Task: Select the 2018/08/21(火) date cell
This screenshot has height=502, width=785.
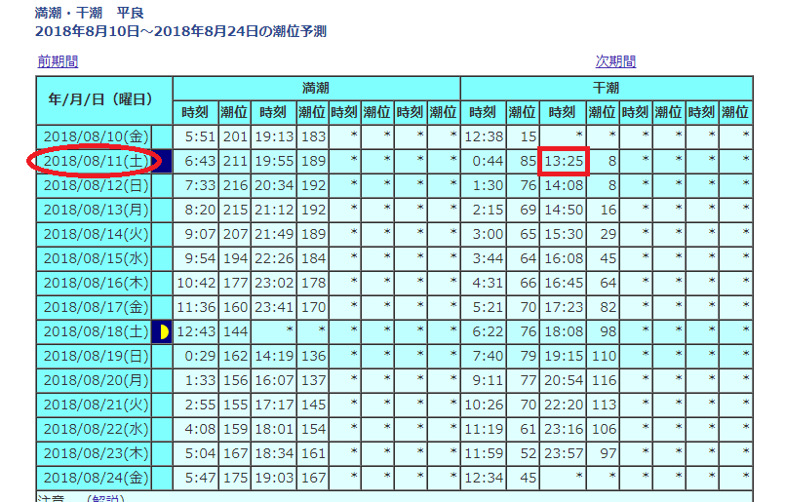Action: point(95,405)
